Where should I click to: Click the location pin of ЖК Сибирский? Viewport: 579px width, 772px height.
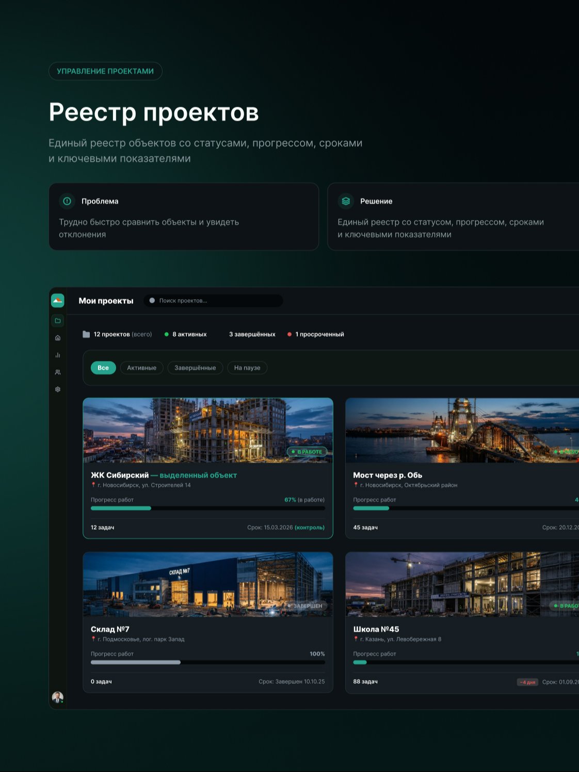(x=93, y=485)
